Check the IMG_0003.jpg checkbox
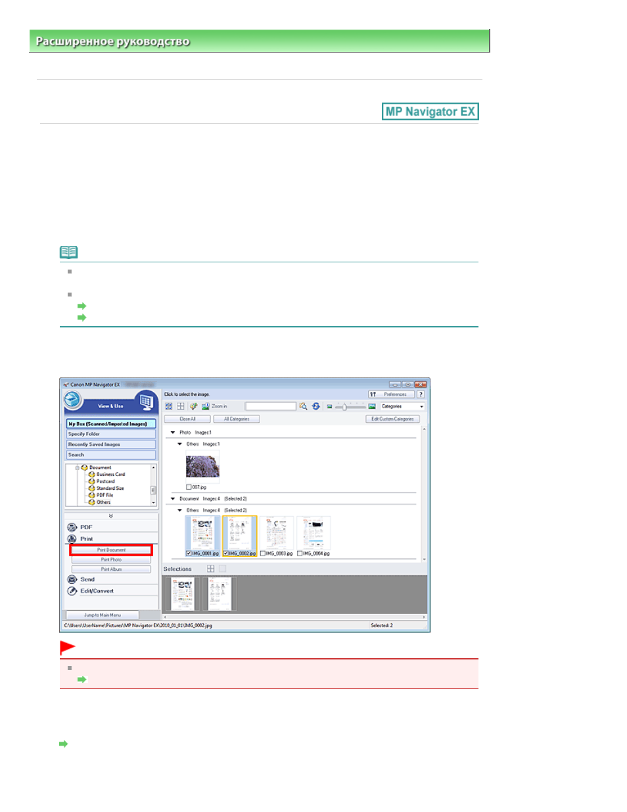Screen dimensions: 627x812 (x=263, y=554)
